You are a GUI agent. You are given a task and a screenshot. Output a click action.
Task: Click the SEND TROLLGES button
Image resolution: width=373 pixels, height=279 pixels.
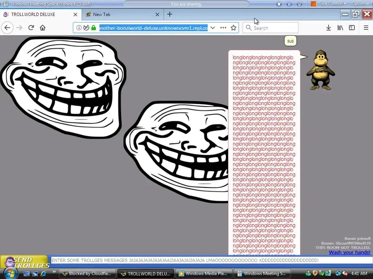pos(25,262)
